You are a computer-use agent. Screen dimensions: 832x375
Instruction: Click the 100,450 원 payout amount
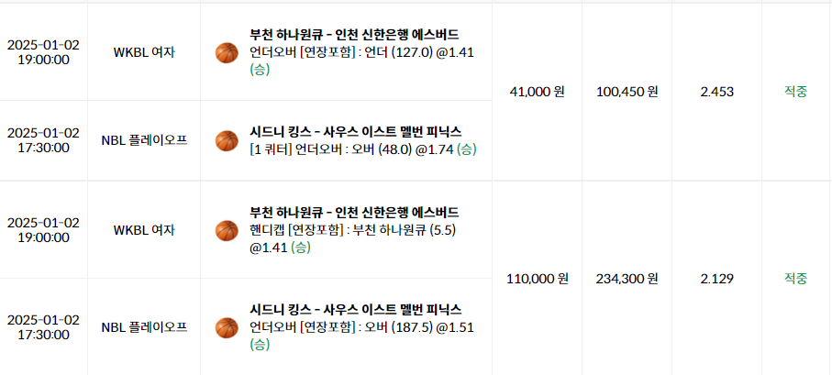[x=627, y=92]
